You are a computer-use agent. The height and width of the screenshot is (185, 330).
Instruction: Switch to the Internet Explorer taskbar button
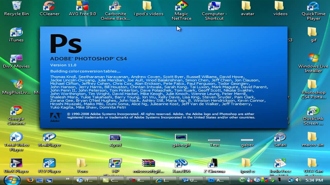click(164, 180)
